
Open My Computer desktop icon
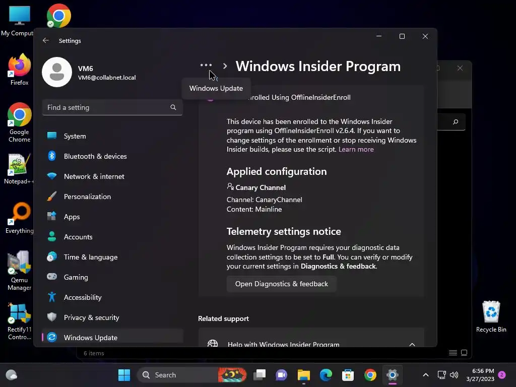[x=19, y=20]
